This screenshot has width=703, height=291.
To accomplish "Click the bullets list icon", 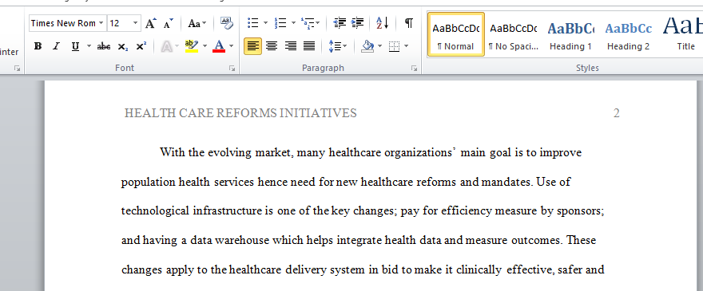I will tap(253, 23).
